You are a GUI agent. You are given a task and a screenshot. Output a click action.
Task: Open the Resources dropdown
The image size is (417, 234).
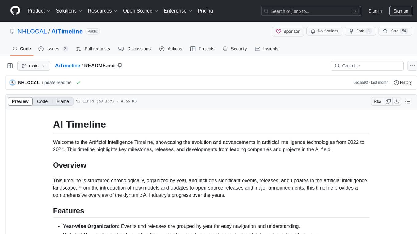102,11
